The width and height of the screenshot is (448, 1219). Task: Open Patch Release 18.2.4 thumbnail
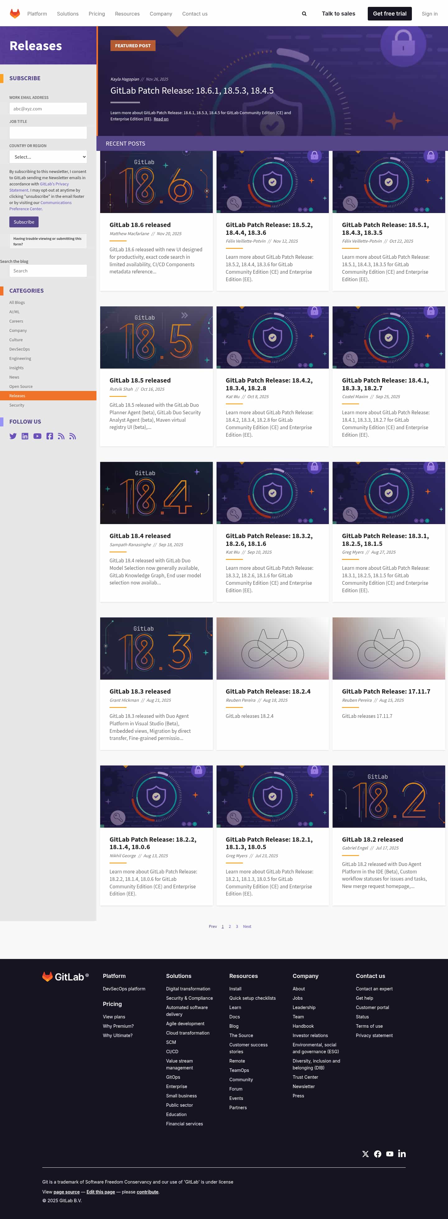pos(273,648)
